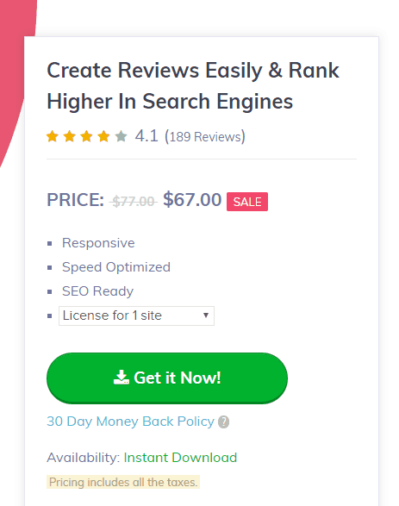The image size is (399, 506).
Task: Open the License for 1 site dropdown
Action: coord(136,315)
